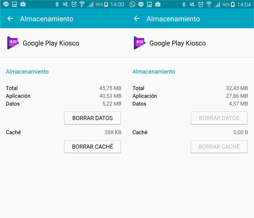Tap the 0,00 B cache value
This screenshot has width=254, height=218.
tap(241, 132)
